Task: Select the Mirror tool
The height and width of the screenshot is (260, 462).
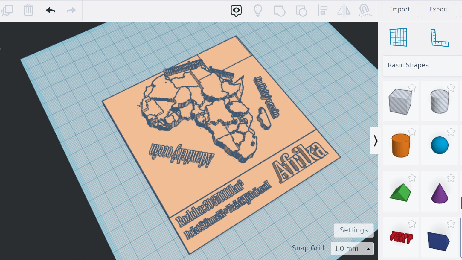Action: point(344,11)
